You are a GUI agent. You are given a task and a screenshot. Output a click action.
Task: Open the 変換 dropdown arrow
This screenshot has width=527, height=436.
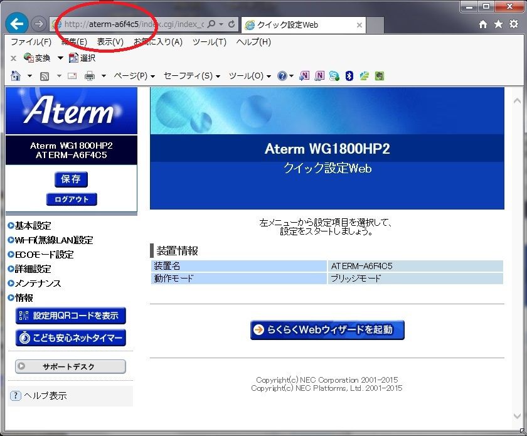[x=60, y=58]
